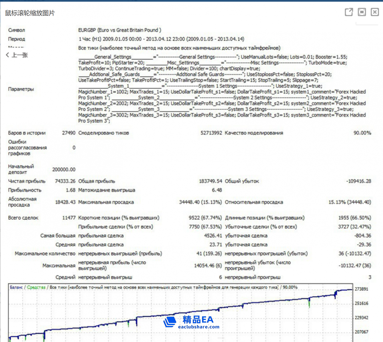Click the Баланс legend label on chart
This screenshot has width=383, height=342.
[17, 287]
